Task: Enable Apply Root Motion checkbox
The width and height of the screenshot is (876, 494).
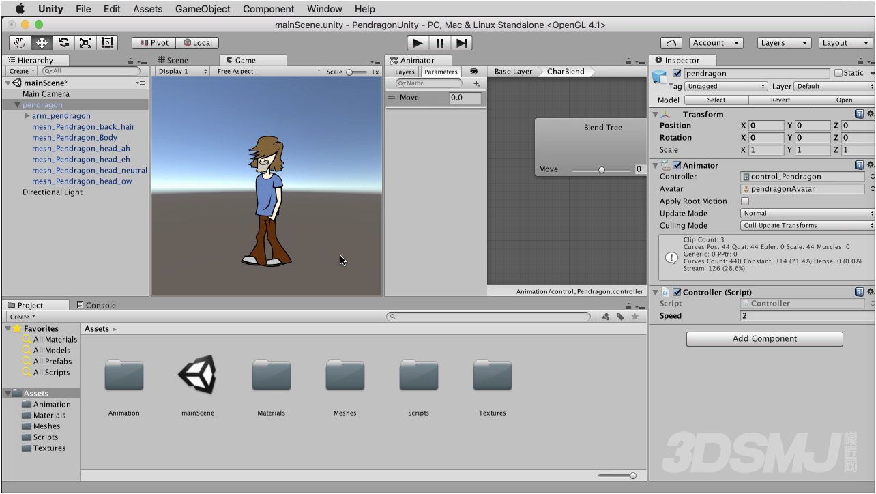Action: (745, 201)
